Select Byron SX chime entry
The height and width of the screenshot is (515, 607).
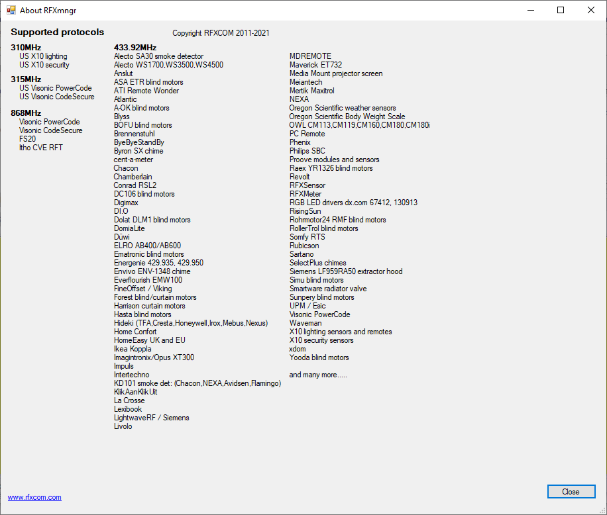pyautogui.click(x=138, y=151)
